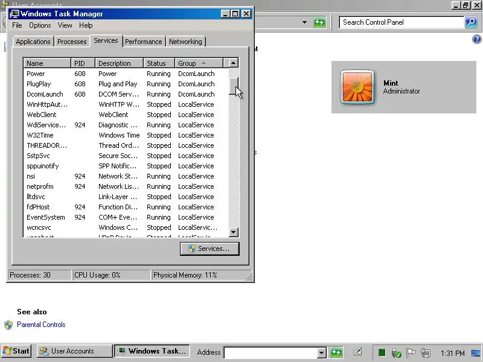Viewport: 483px width, 362px height.
Task: Open the File menu
Action: pos(17,25)
